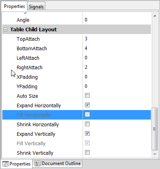Select the Angle property row
This screenshot has height=169, width=160.
coord(77,20)
